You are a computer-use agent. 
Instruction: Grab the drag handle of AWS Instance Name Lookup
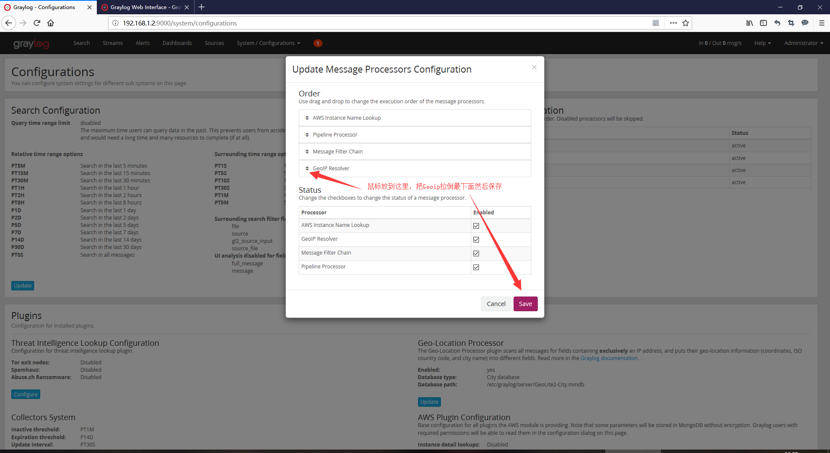click(307, 118)
